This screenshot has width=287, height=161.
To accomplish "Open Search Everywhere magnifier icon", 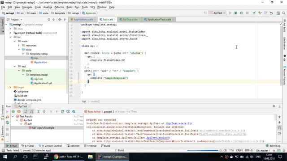I will tap(283, 13).
